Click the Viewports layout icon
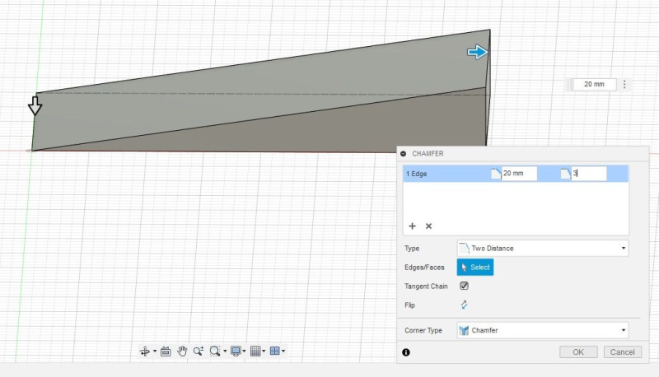The height and width of the screenshot is (377, 659). pyautogui.click(x=275, y=351)
